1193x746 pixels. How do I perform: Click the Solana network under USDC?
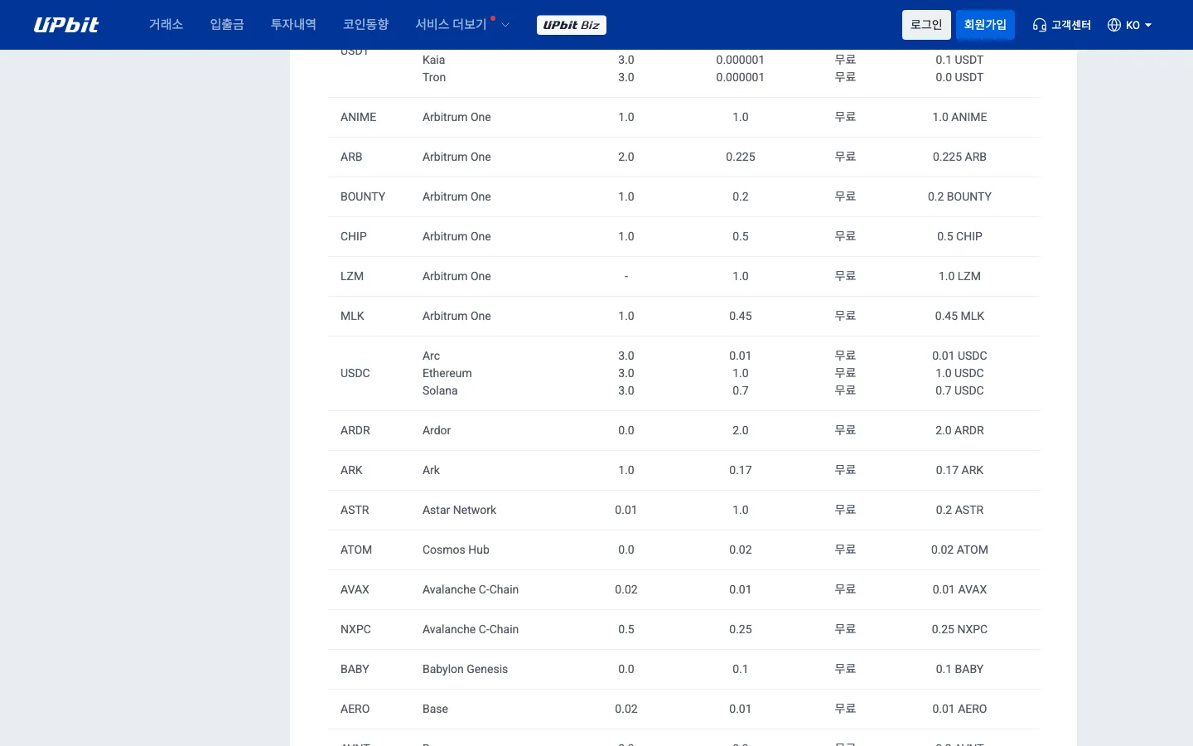[x=440, y=390]
